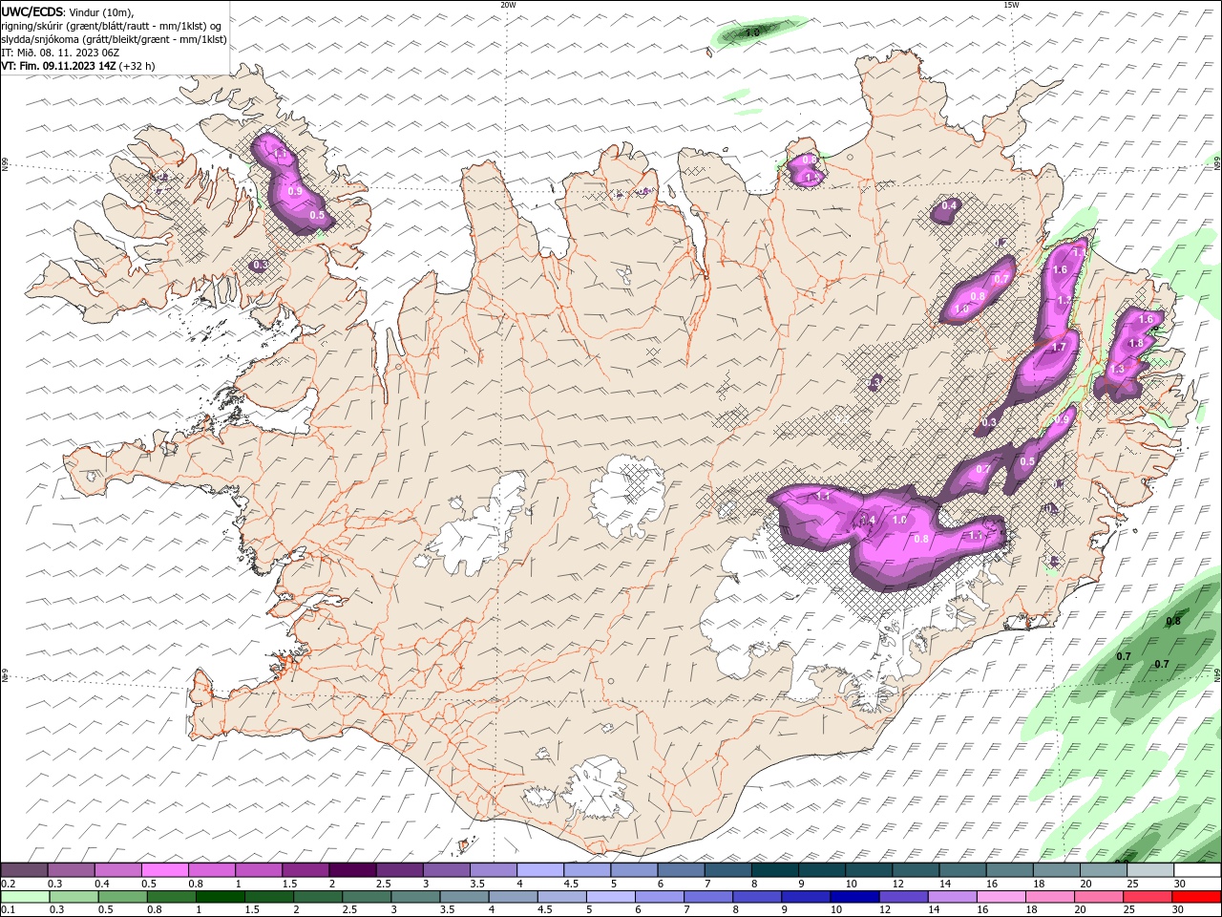Pick the light grey 25–30 swatch in top scale
This screenshot has height=917, width=1222.
(x=1150, y=870)
